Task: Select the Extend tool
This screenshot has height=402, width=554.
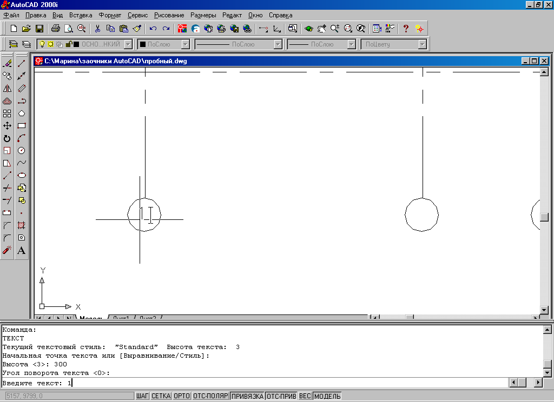Action: (7, 200)
